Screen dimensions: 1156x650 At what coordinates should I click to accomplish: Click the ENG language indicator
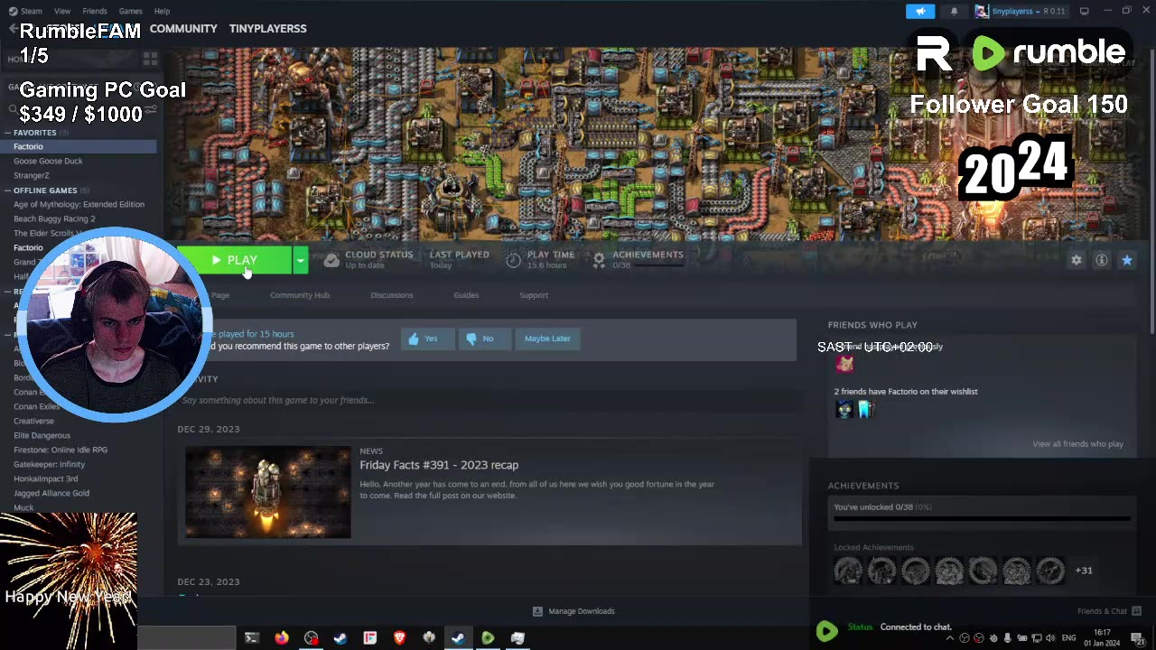[x=1069, y=638]
